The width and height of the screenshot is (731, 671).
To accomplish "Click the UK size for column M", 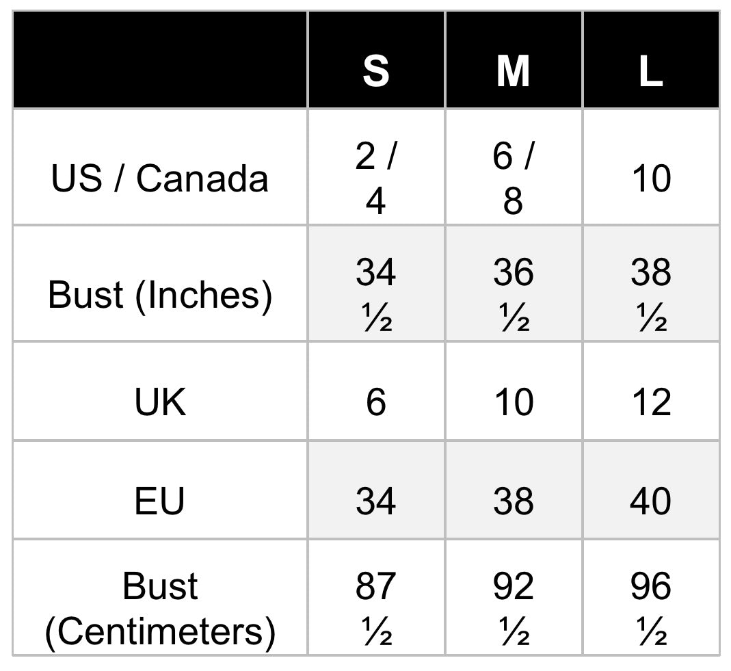I will [513, 402].
